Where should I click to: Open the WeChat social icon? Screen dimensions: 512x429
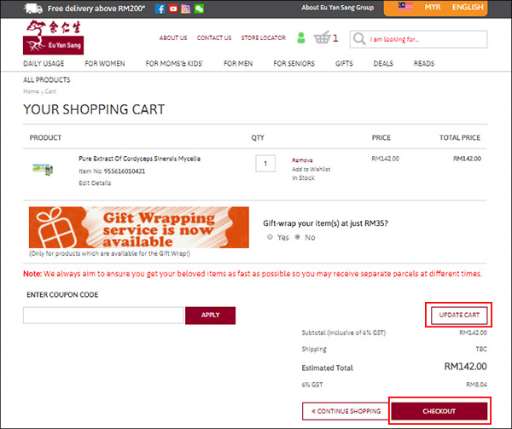(199, 9)
